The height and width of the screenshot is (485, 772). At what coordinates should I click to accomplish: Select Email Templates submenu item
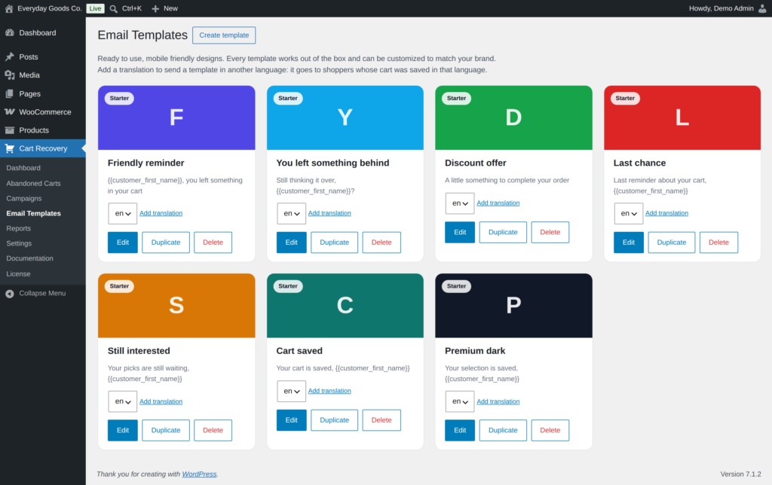33,213
